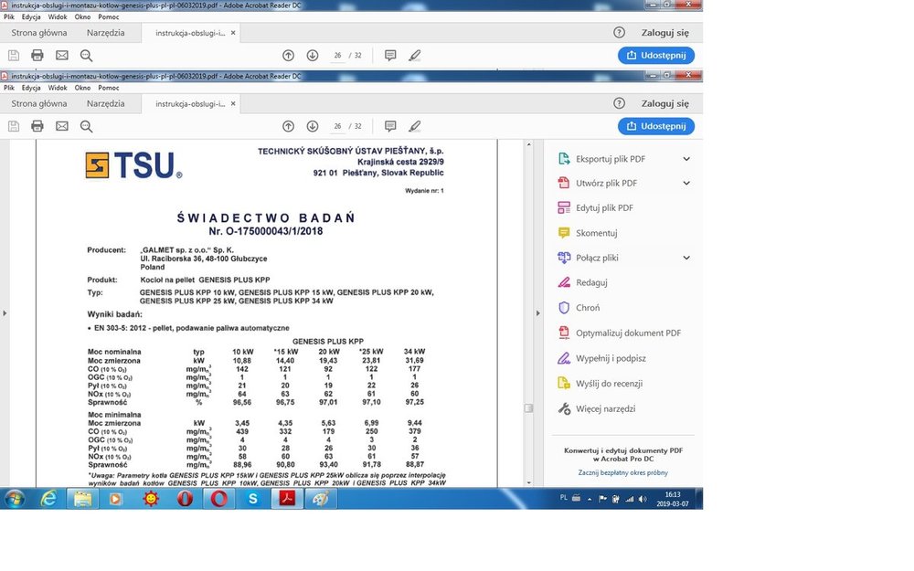Open Skype from the Windows taskbar
Screen dimensions: 914x571
click(253, 499)
